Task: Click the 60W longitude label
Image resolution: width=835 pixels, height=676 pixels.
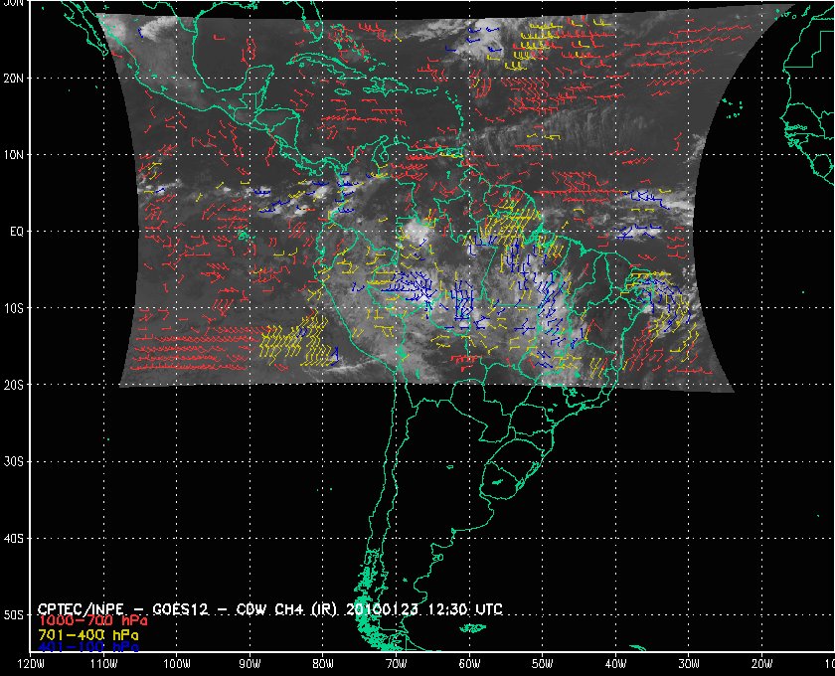Action: point(469,663)
